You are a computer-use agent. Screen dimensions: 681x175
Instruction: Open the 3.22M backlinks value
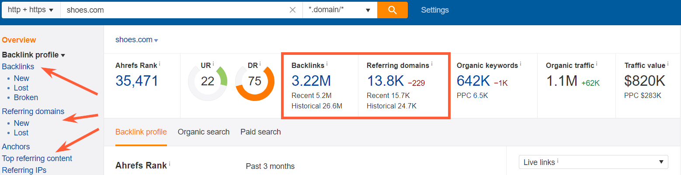(311, 81)
